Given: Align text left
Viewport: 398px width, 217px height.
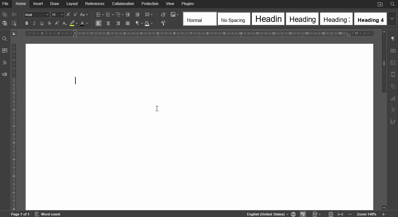Looking at the screenshot, I should [99, 23].
